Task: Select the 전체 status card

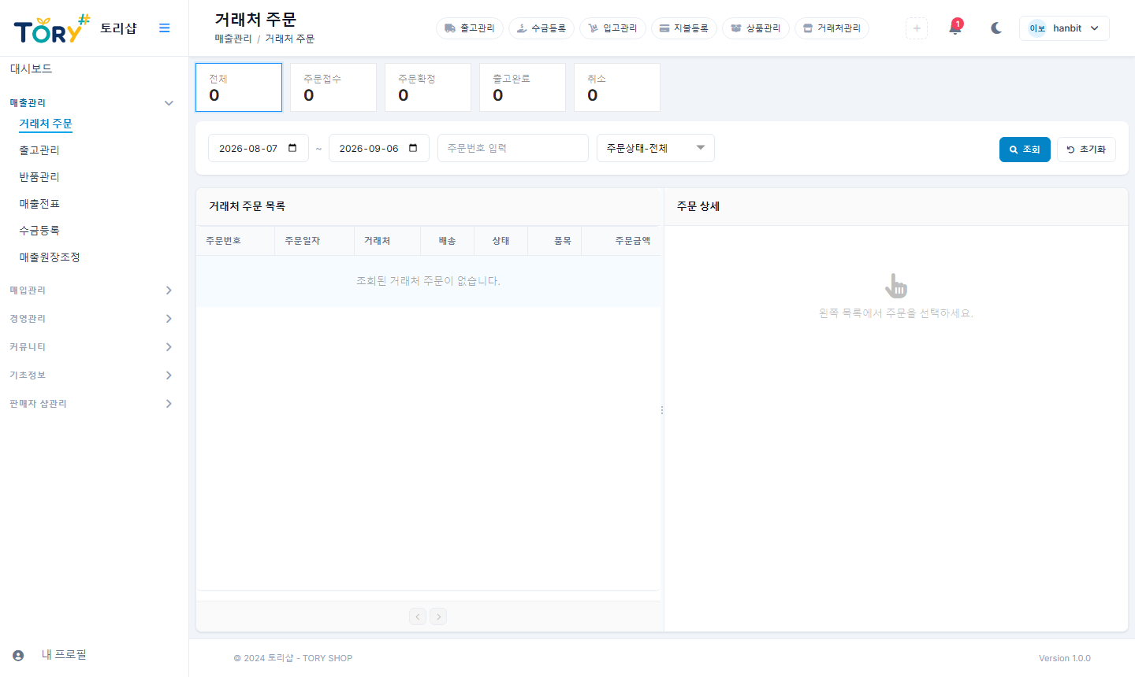Action: pyautogui.click(x=239, y=87)
